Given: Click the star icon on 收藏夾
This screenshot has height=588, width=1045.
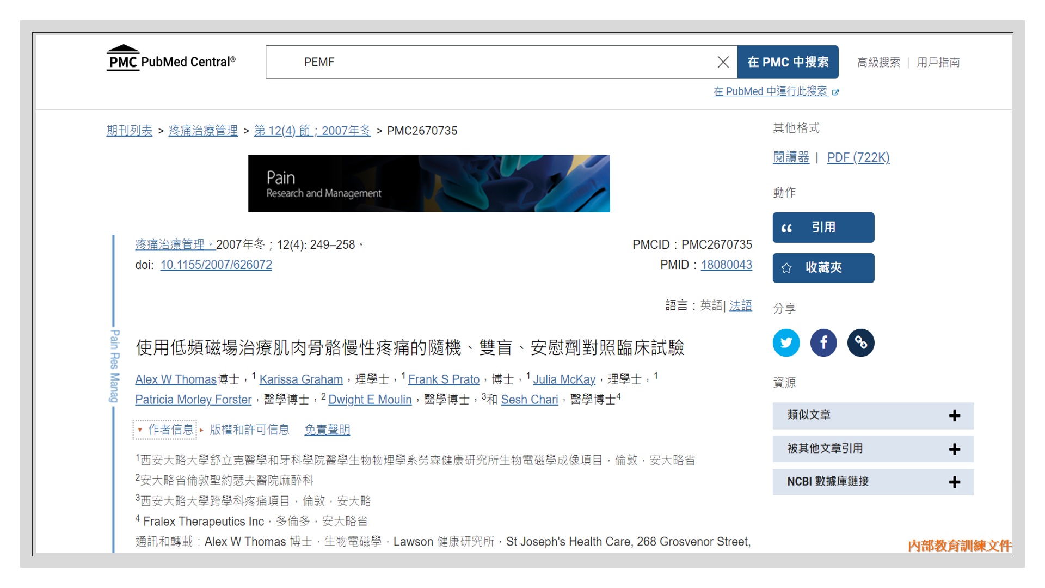Looking at the screenshot, I should (x=786, y=268).
